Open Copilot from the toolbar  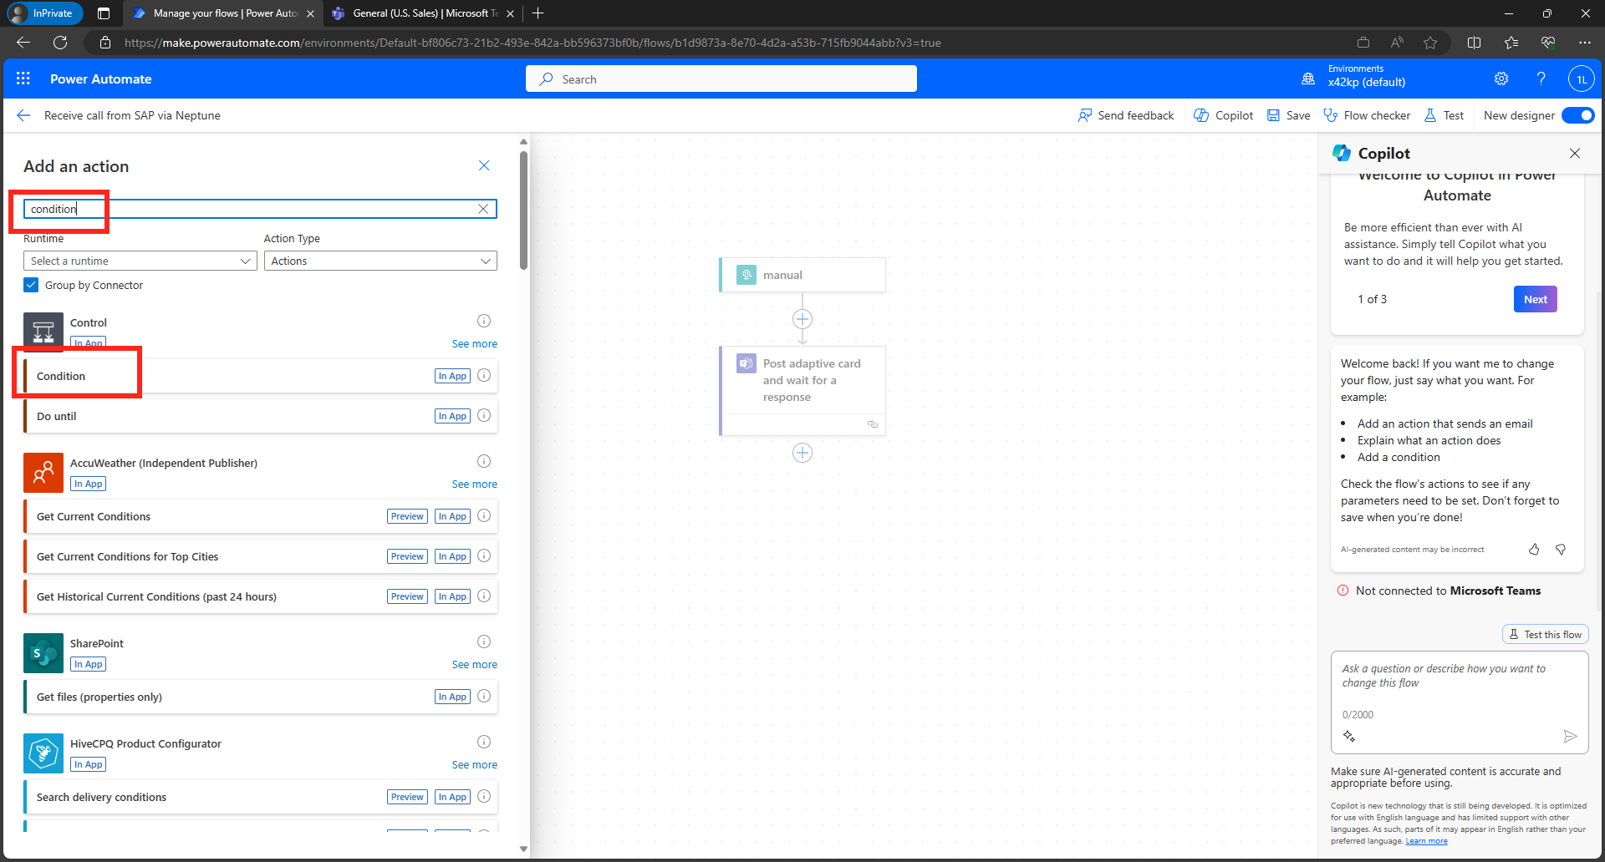[x=1223, y=115]
